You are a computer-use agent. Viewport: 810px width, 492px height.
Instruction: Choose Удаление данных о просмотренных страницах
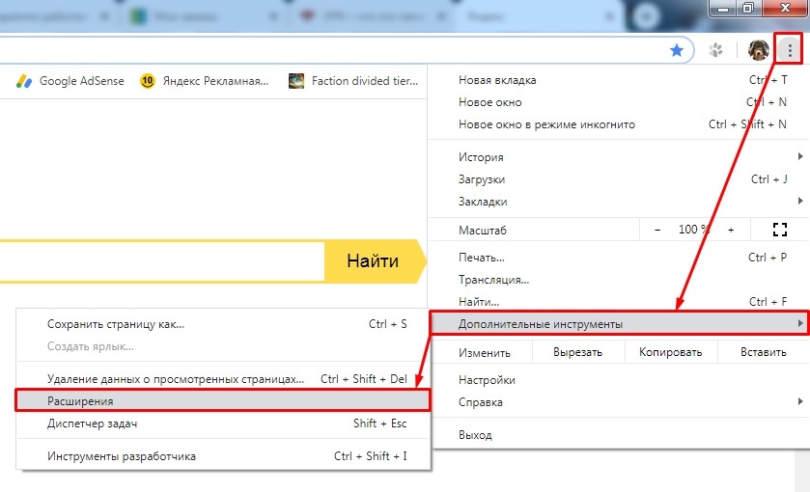tap(223, 379)
